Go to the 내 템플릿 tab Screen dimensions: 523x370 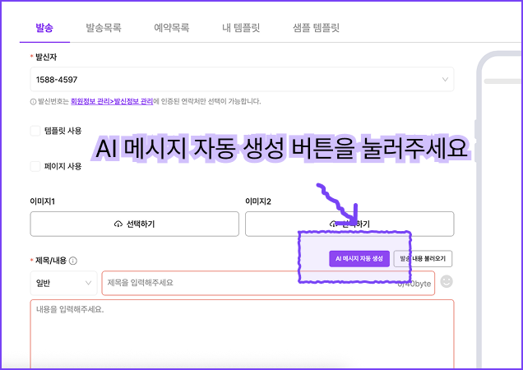(241, 28)
